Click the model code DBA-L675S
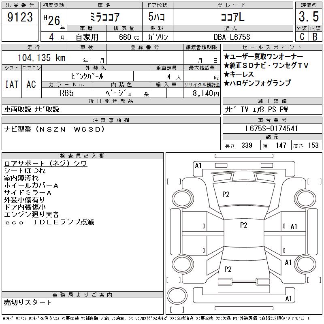324x324 pixels. (x=232, y=37)
